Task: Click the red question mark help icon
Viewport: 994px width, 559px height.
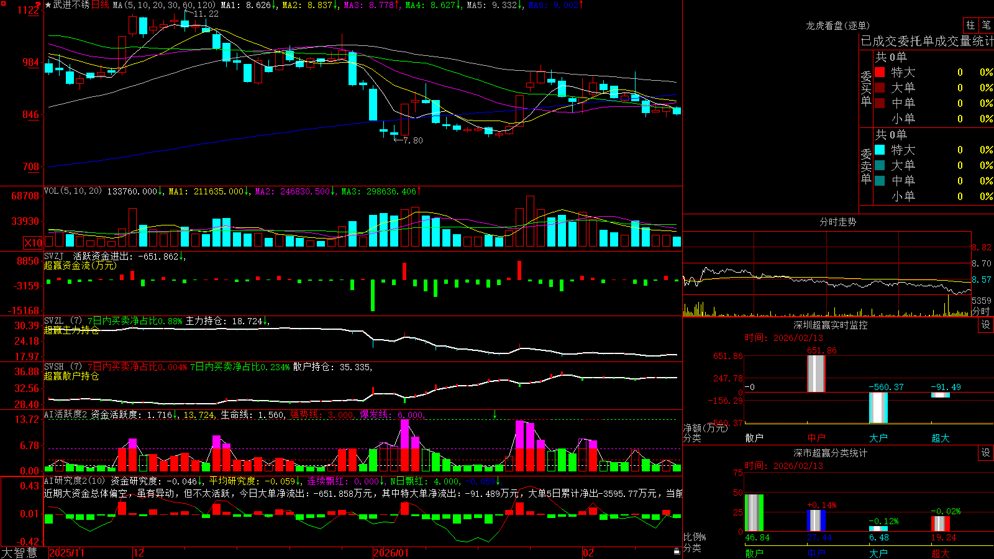Action: coord(39,5)
